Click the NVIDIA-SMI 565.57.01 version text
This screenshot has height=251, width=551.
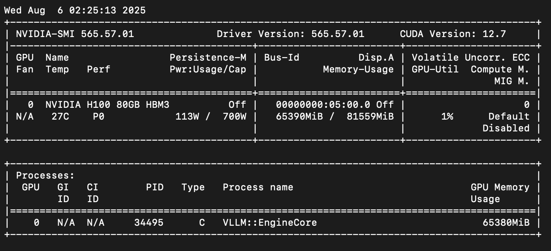pos(75,34)
